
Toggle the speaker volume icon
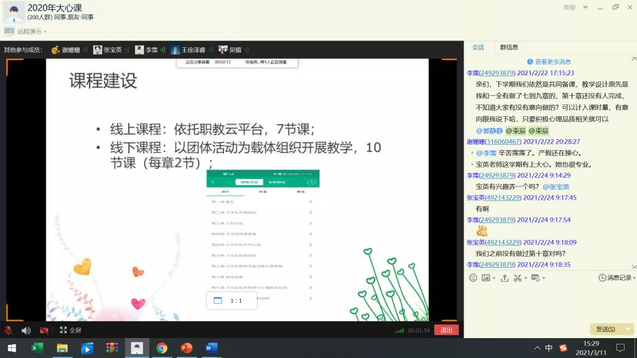[26, 330]
